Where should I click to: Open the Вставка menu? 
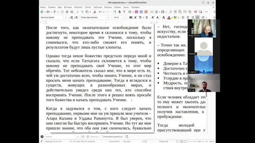pos(68,7)
